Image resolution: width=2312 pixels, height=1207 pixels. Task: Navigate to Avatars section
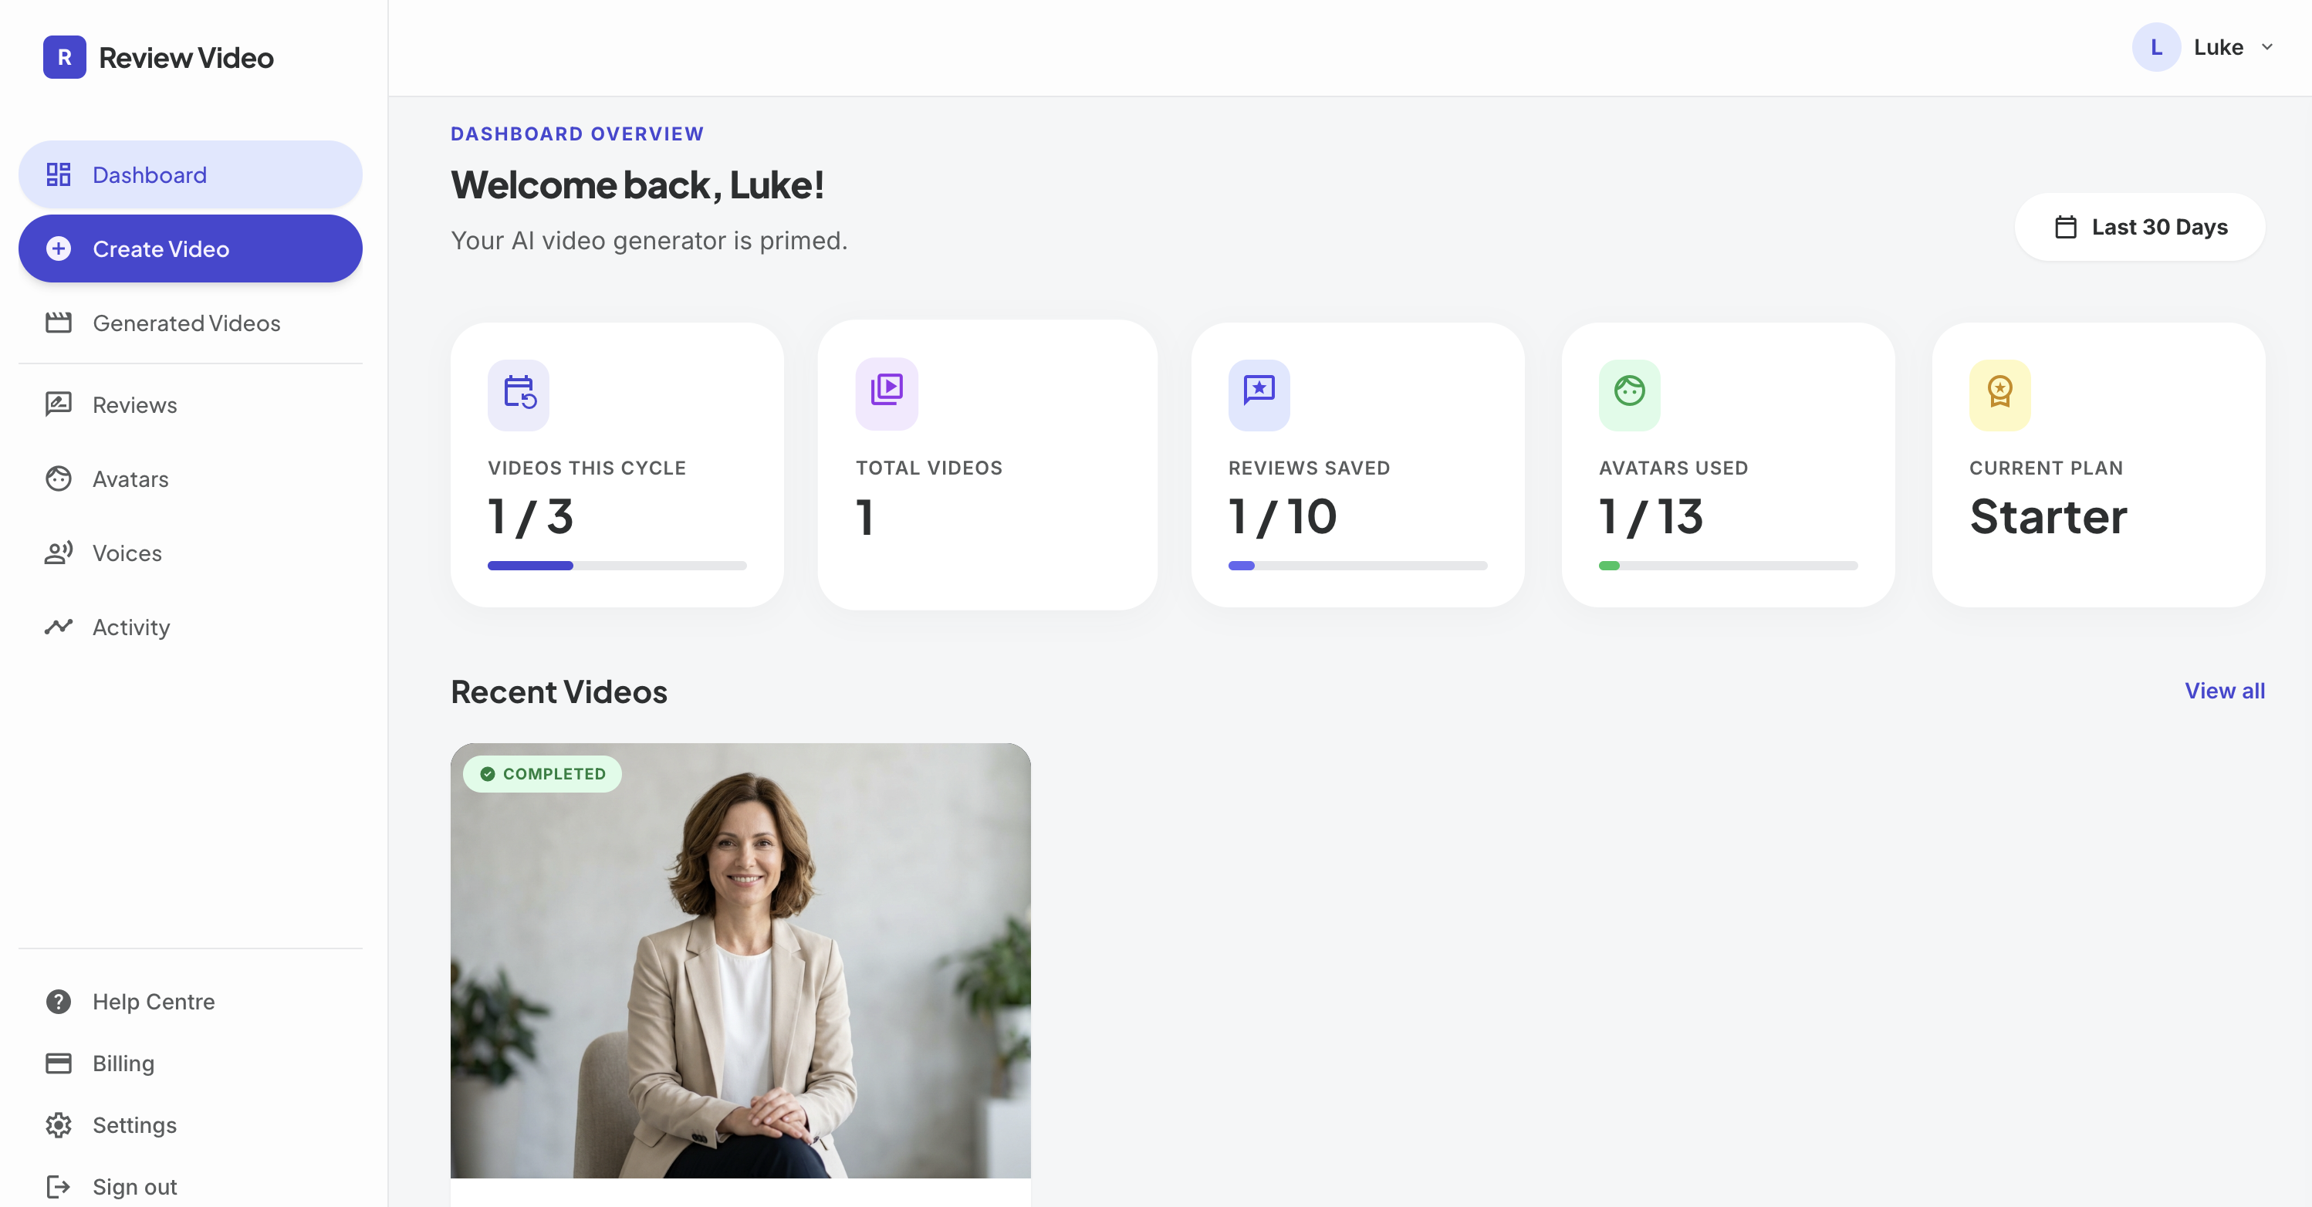[191, 479]
